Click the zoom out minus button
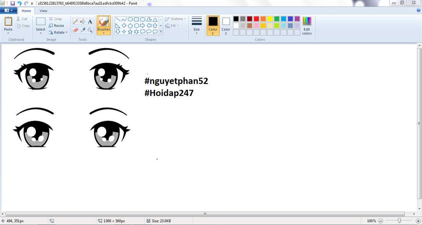 (380, 221)
